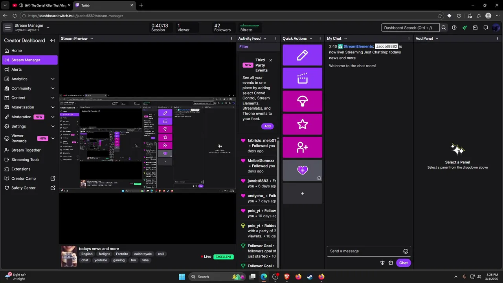Open Steam from the taskbar

(x=310, y=277)
